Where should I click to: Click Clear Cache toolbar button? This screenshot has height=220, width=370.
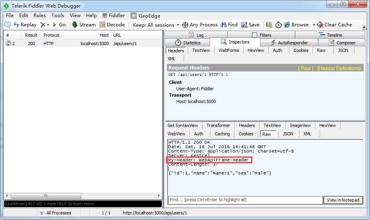tap(335, 25)
